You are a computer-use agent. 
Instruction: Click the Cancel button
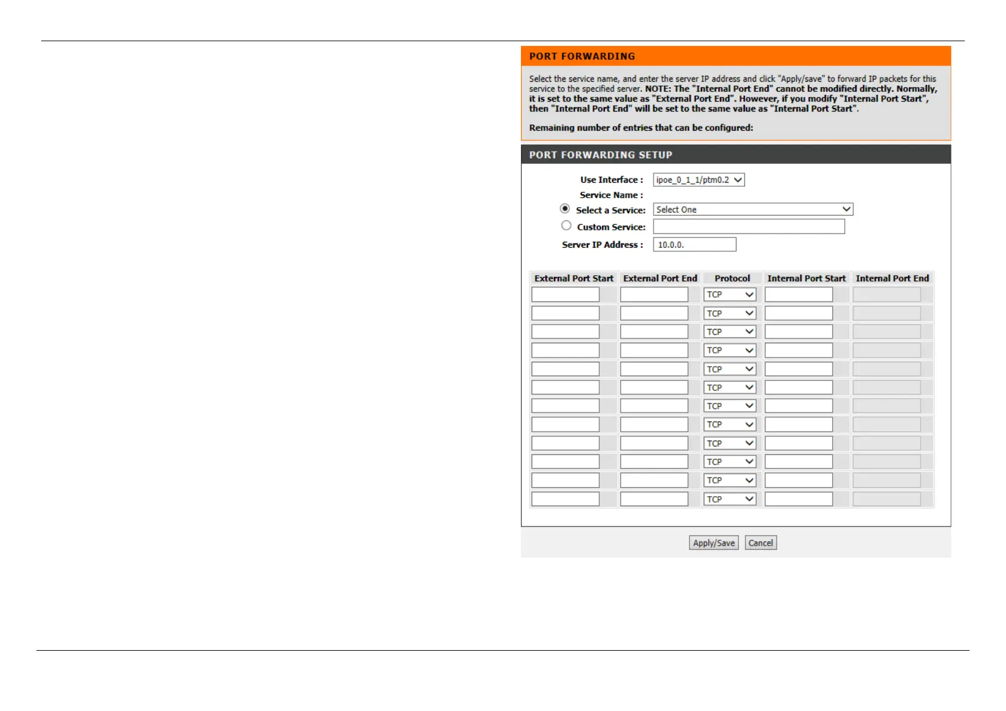point(760,543)
